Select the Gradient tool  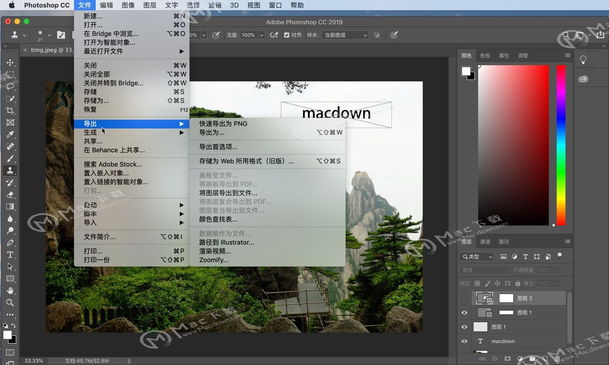pos(10,207)
